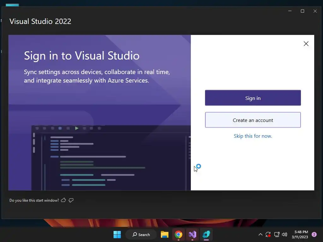323x242 pixels.
Task: Open File Explorer from taskbar
Action: pyautogui.click(x=165, y=234)
